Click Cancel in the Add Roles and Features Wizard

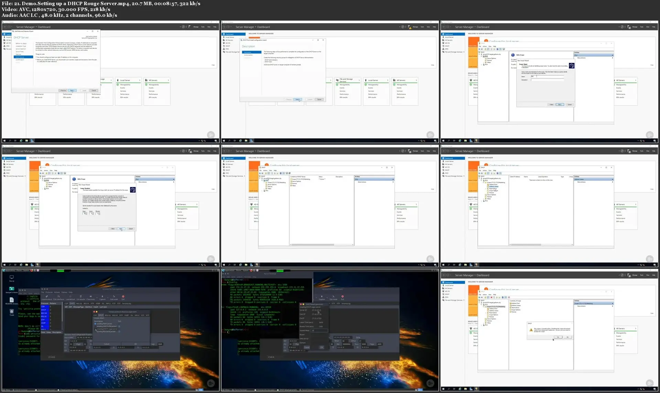(x=94, y=90)
